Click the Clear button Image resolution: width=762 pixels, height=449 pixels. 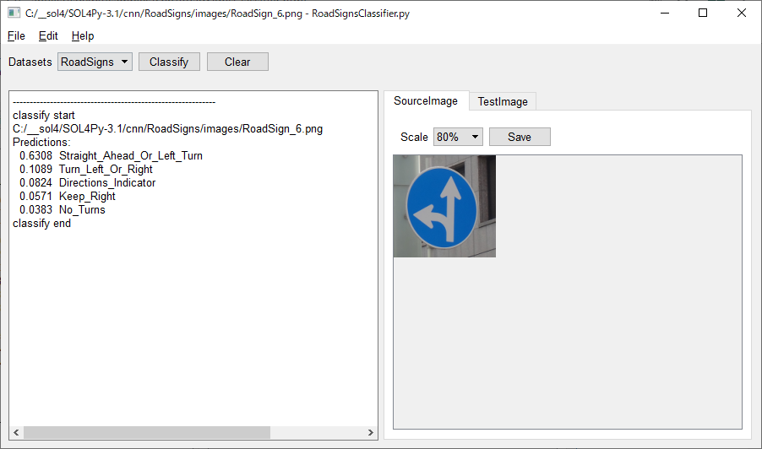coord(237,62)
